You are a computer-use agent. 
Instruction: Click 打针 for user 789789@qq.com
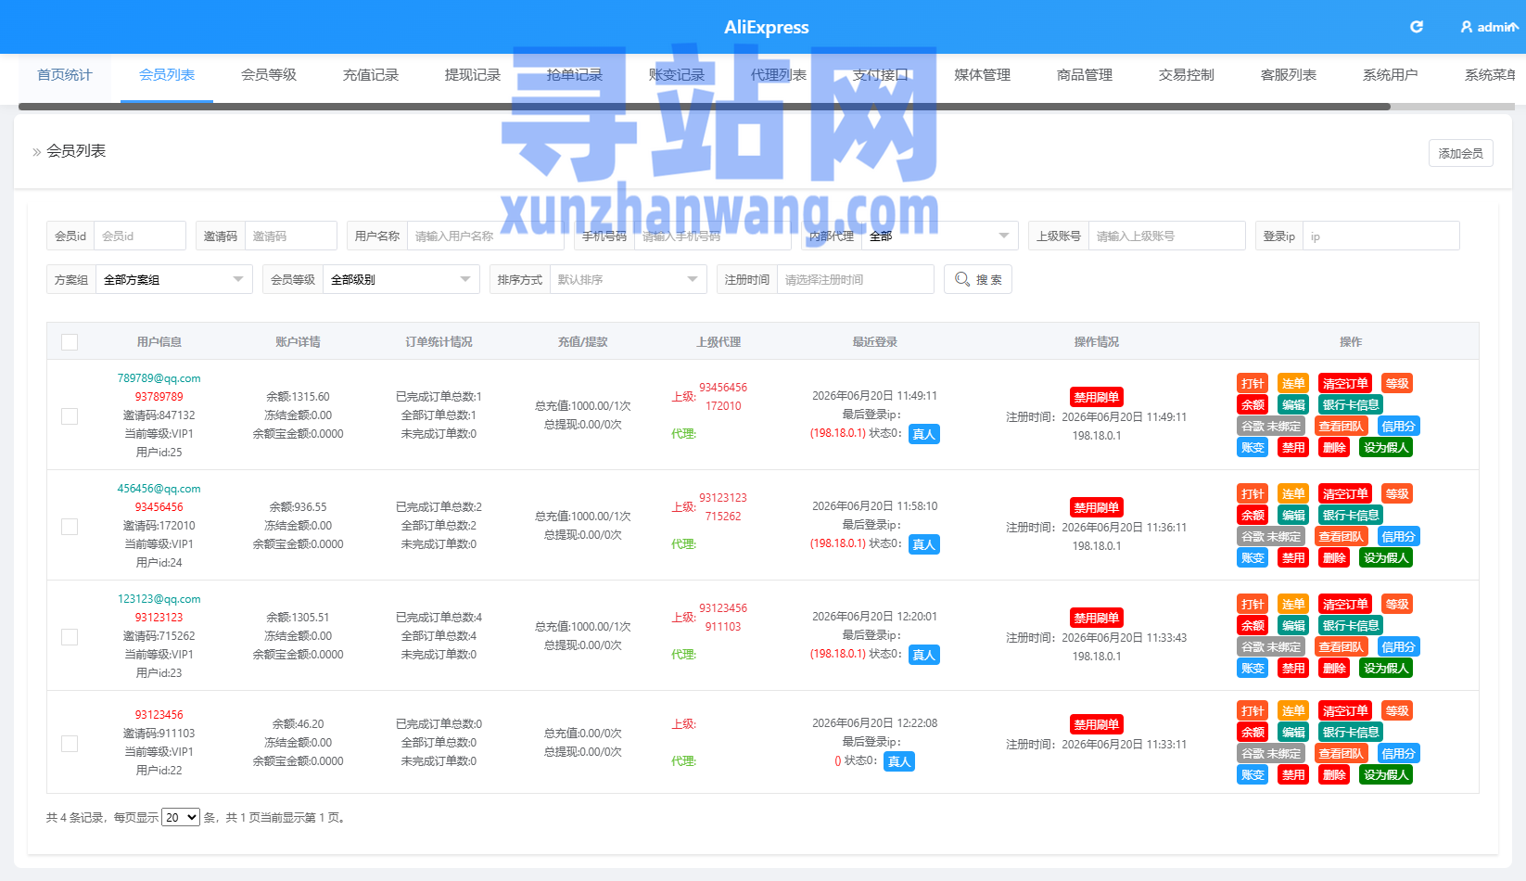(x=1253, y=384)
